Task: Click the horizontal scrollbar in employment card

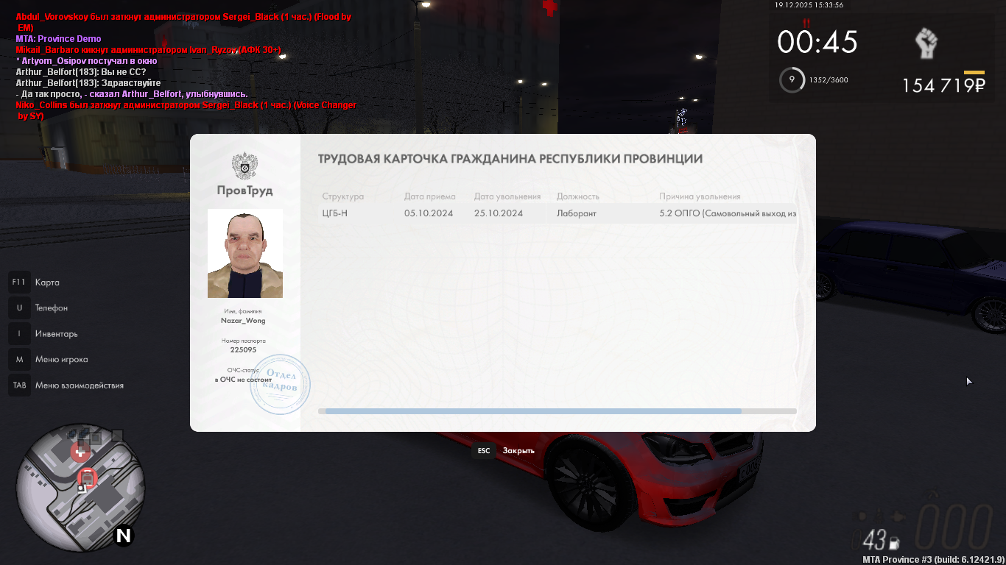Action: tap(530, 411)
